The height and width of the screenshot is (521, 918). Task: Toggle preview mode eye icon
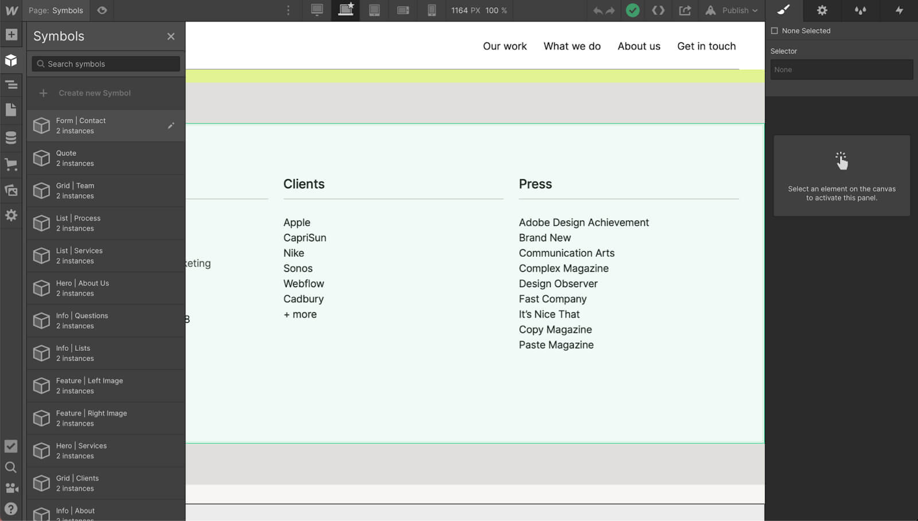[x=102, y=10]
